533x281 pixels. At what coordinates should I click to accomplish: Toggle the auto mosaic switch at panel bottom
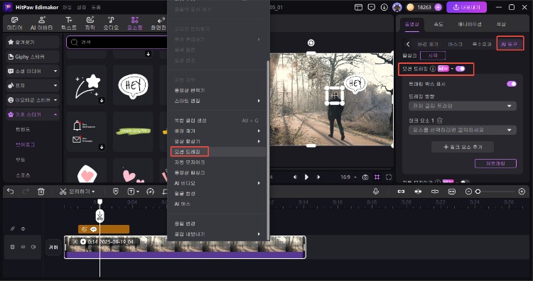[x=465, y=182]
